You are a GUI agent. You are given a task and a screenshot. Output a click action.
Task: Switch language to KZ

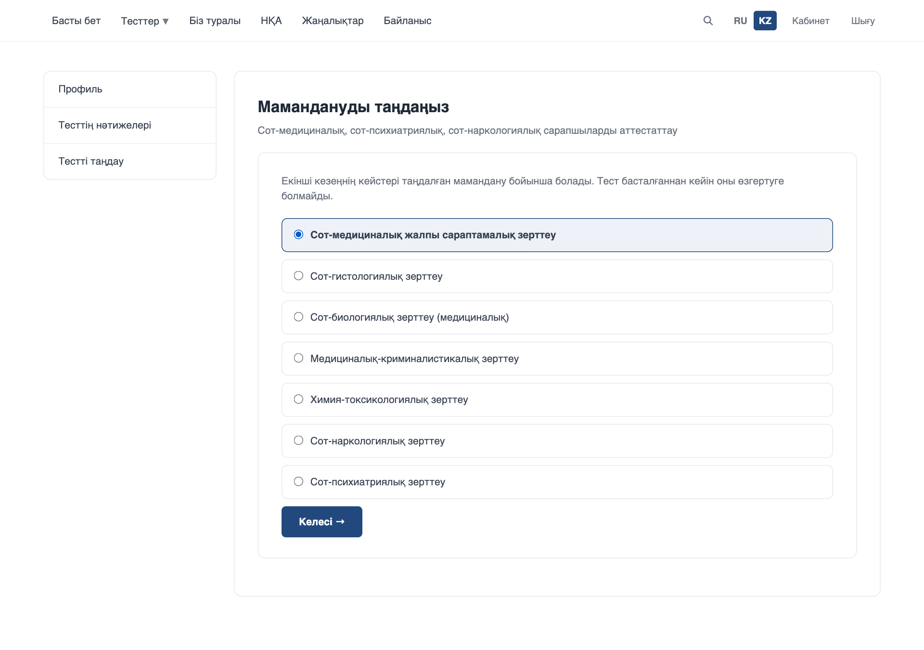pos(765,21)
